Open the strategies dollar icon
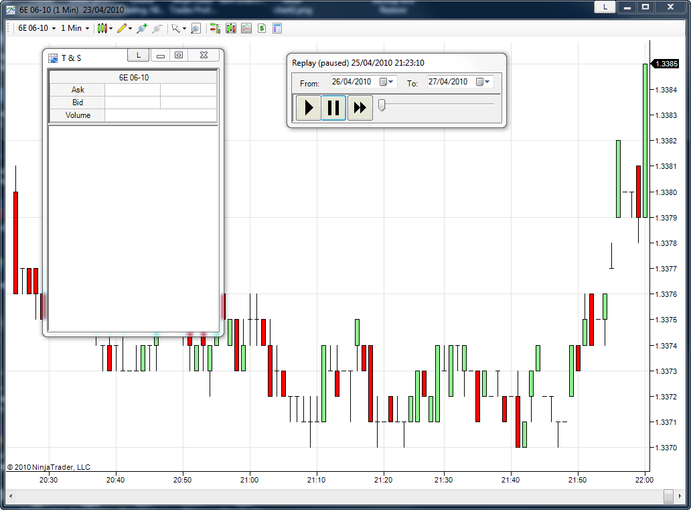Viewport: 691px width, 510px height. [262, 29]
